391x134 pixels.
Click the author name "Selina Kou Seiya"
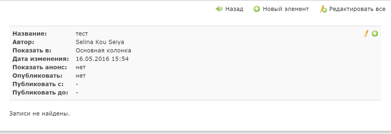100,42
